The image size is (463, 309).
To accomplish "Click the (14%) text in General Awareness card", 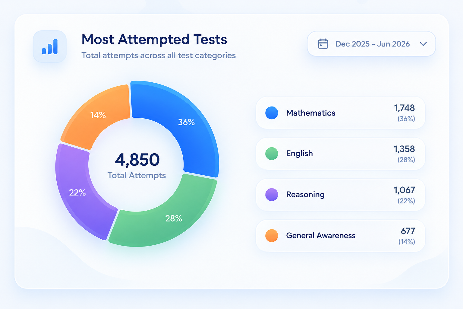I will [407, 242].
